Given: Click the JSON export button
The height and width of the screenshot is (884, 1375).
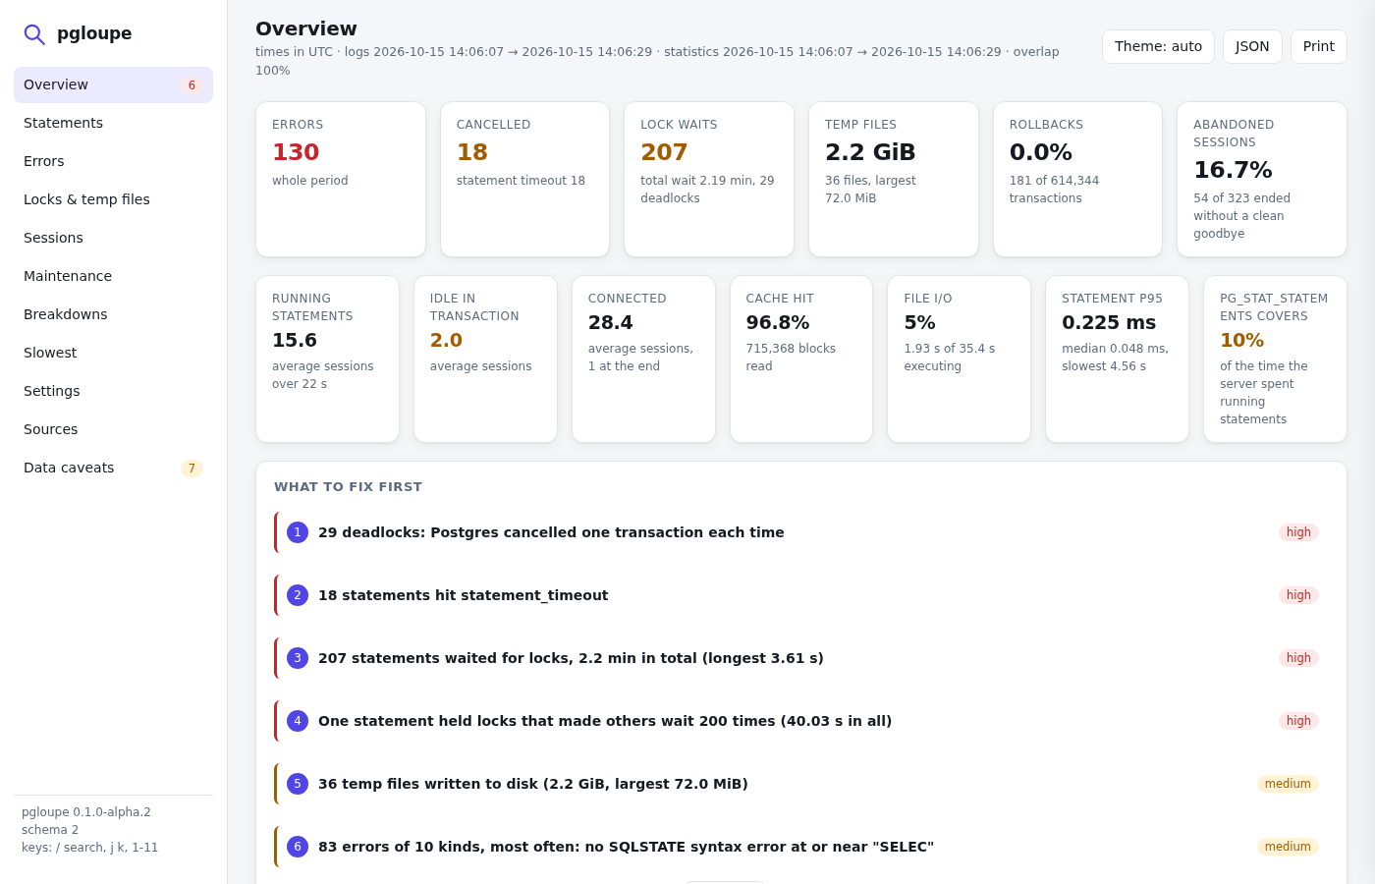Looking at the screenshot, I should click(x=1252, y=46).
